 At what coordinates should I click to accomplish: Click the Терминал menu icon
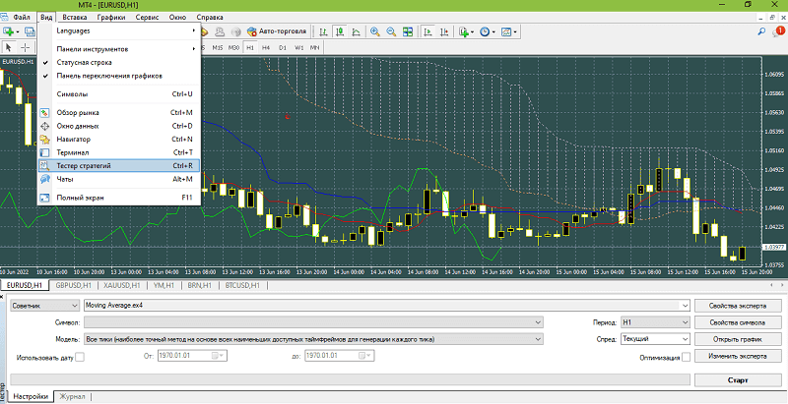pos(44,152)
